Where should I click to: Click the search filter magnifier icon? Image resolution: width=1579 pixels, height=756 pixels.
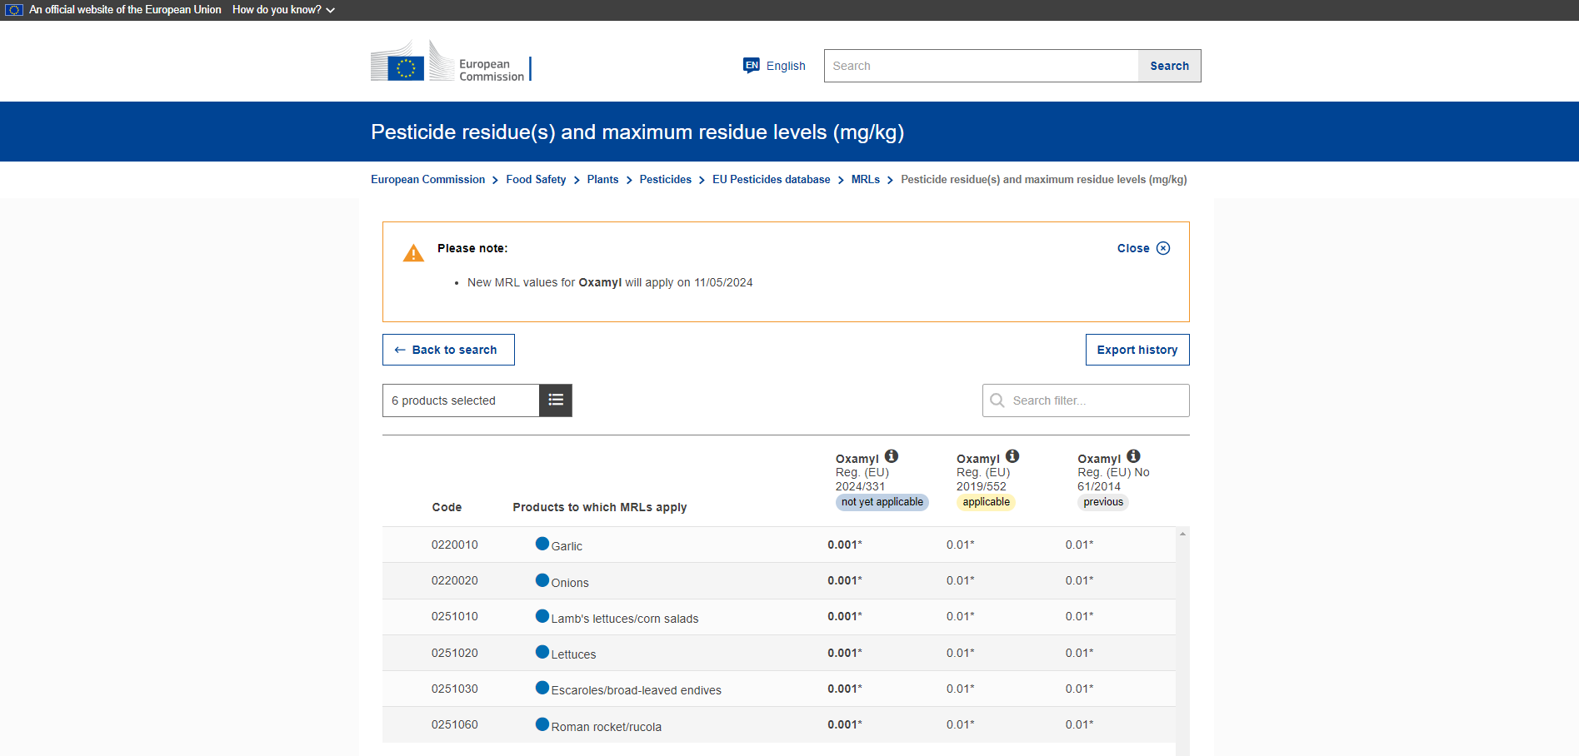click(997, 400)
